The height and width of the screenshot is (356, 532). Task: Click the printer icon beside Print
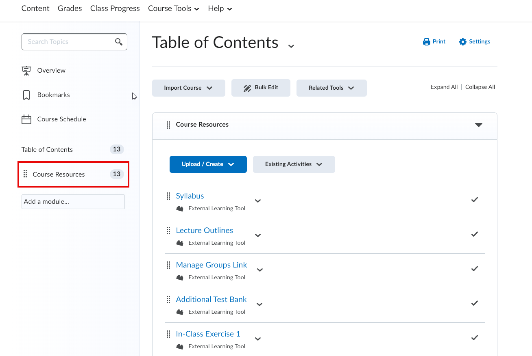click(426, 42)
